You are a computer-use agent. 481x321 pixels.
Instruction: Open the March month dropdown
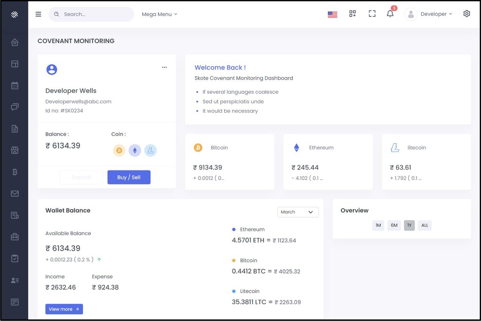point(298,212)
